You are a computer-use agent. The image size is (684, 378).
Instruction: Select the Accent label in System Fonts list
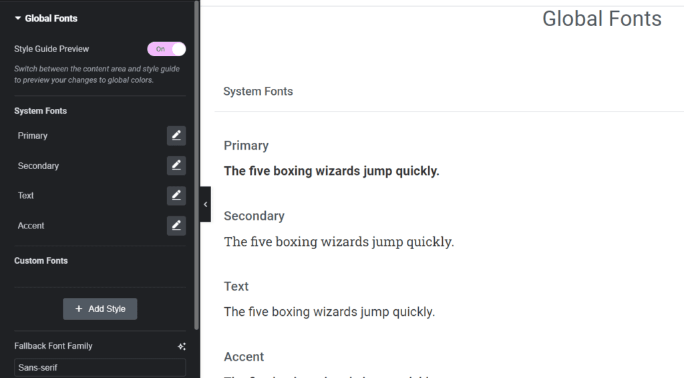31,226
